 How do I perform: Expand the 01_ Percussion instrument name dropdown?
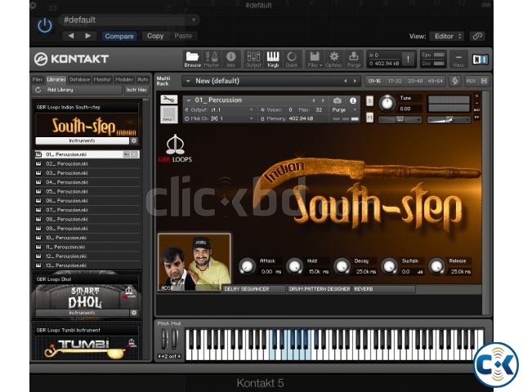(189, 100)
